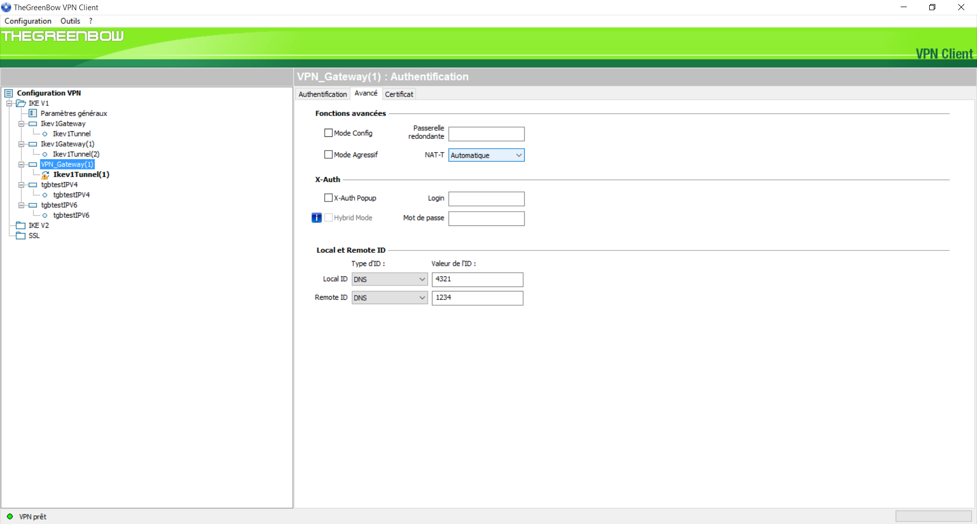Select the VPN_Gateway(1) tree label

pos(67,164)
